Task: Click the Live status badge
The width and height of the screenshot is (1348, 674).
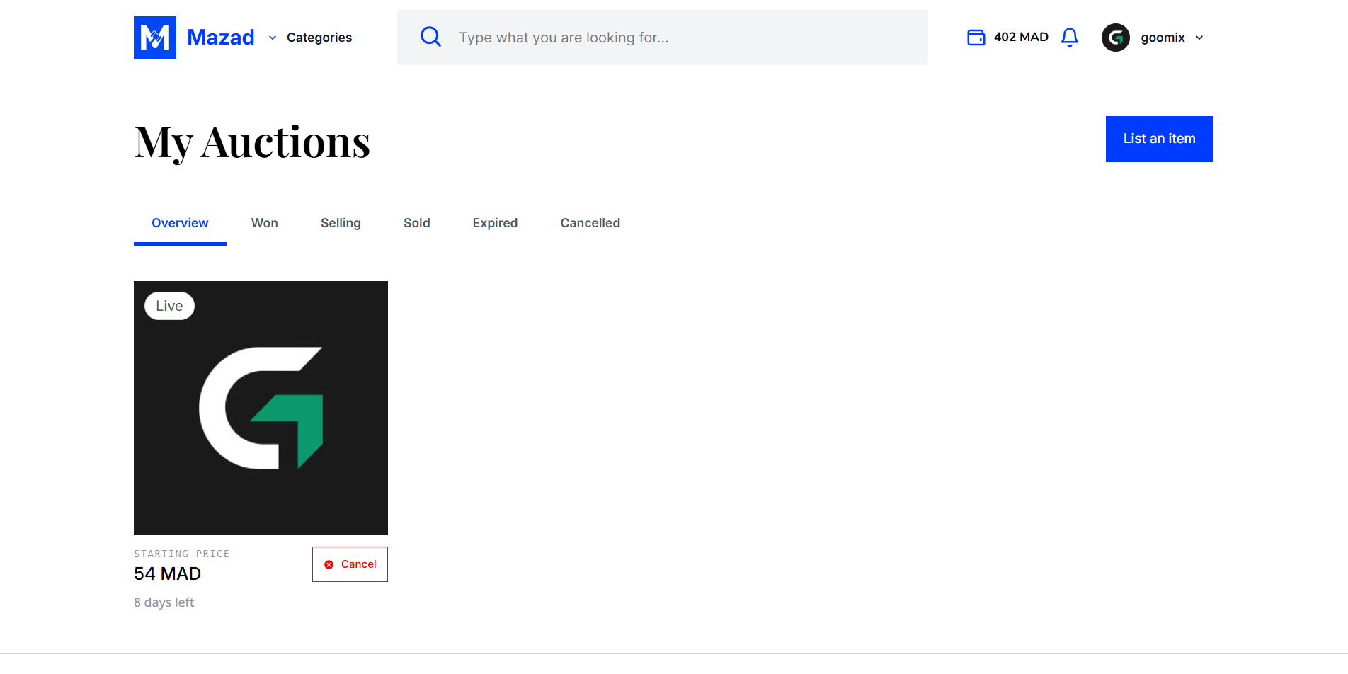Action: [x=169, y=306]
